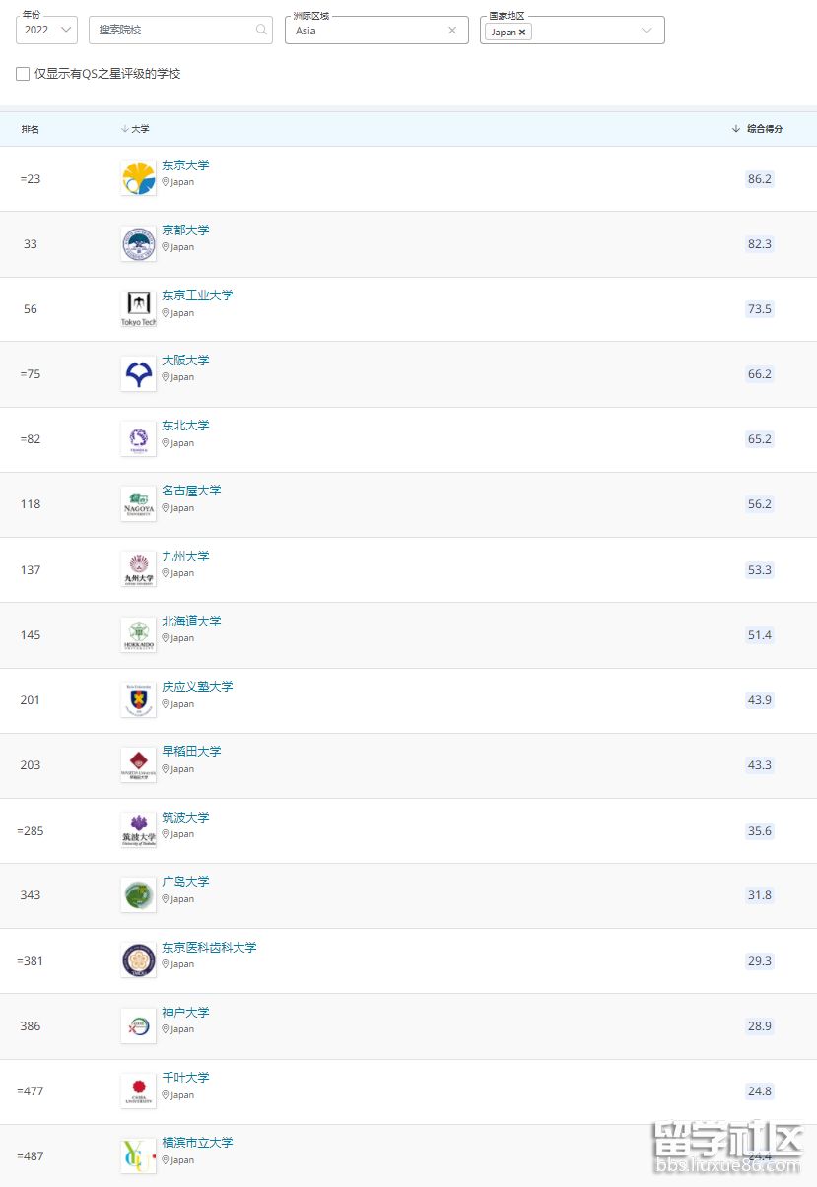Enable the QS Stars rating only checkbox
Viewport: 817px width, 1187px height.
[23, 74]
